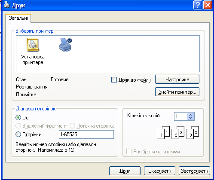
Task: Click the Знайти принтер button
Action: [x=177, y=92]
